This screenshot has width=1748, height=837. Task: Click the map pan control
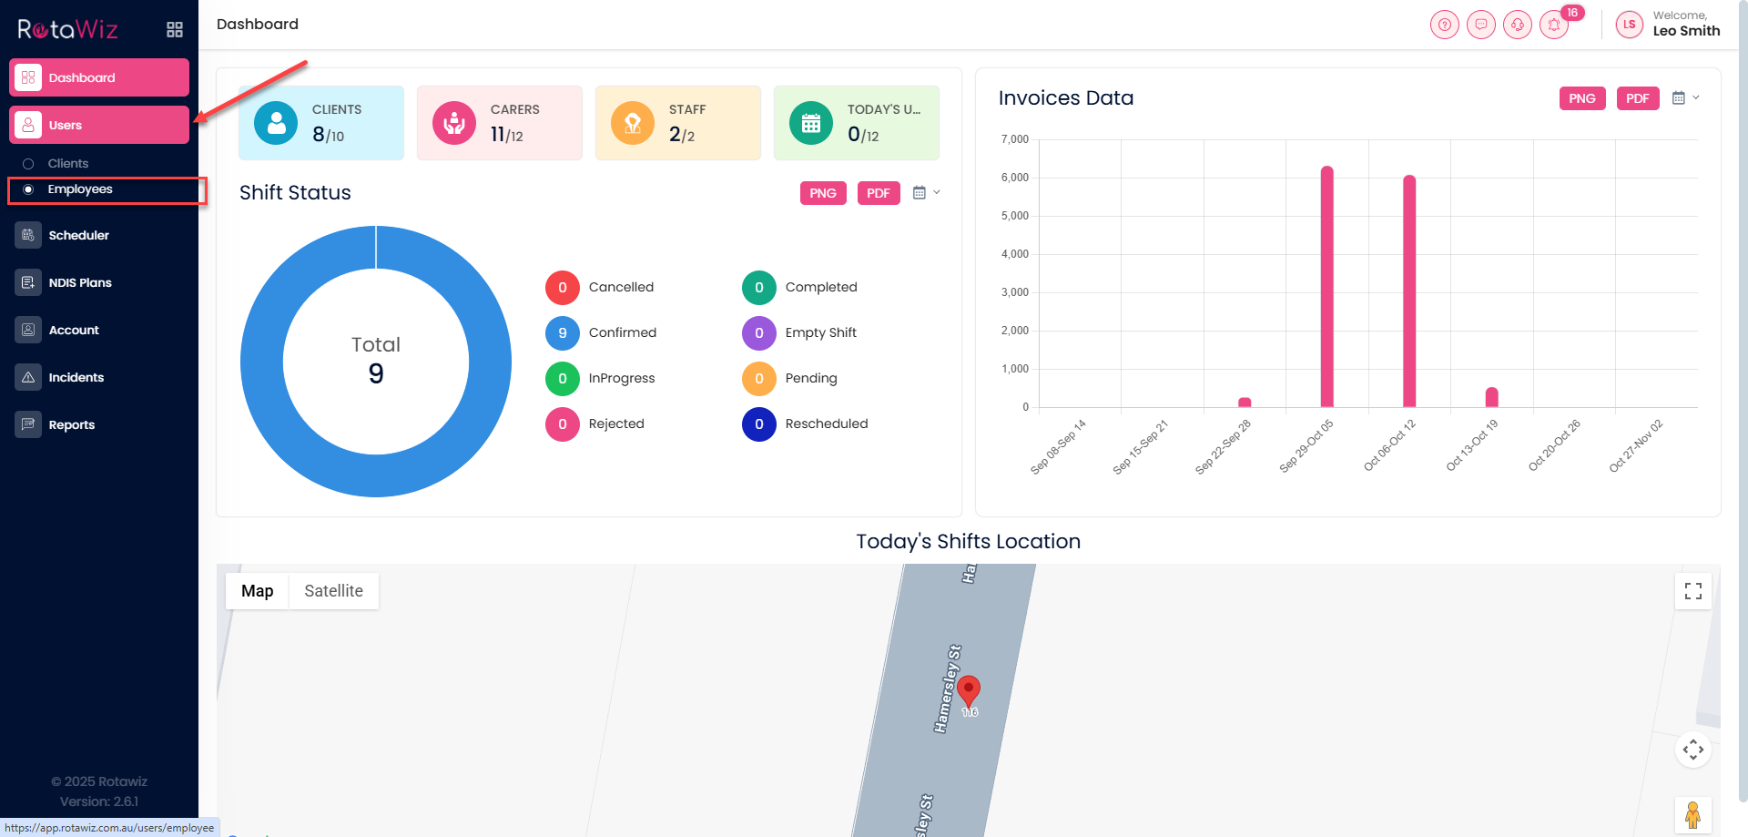1692,750
